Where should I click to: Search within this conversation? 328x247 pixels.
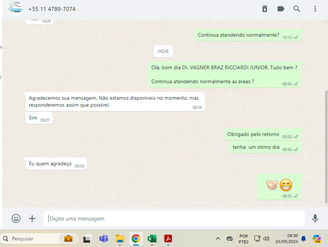297,9
